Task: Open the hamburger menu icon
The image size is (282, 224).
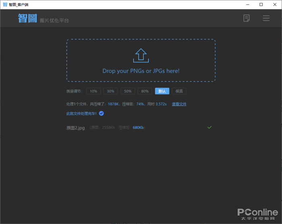Action: pyautogui.click(x=266, y=18)
